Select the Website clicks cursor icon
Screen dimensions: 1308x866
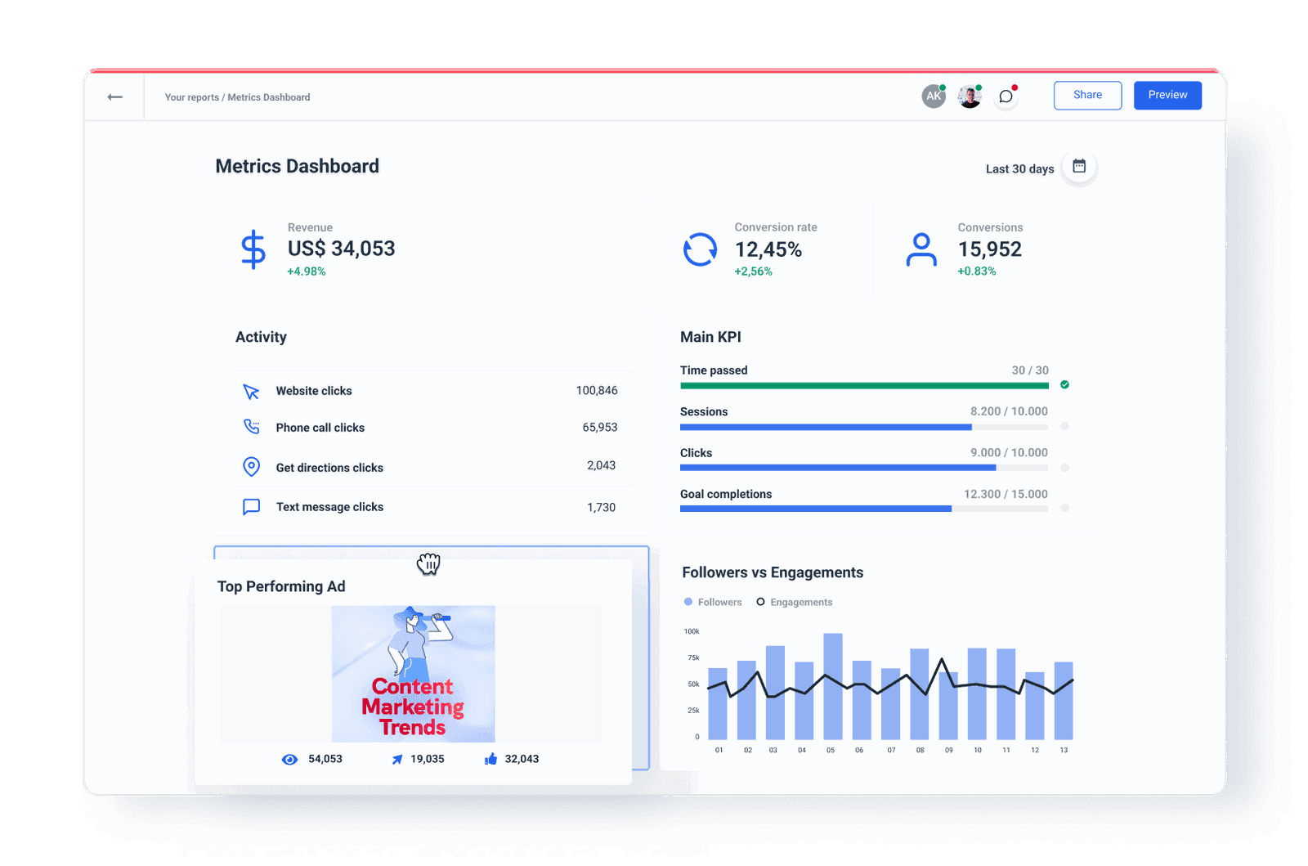(251, 390)
